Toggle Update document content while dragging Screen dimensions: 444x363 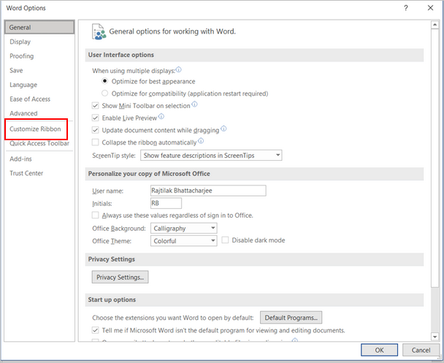(x=95, y=130)
